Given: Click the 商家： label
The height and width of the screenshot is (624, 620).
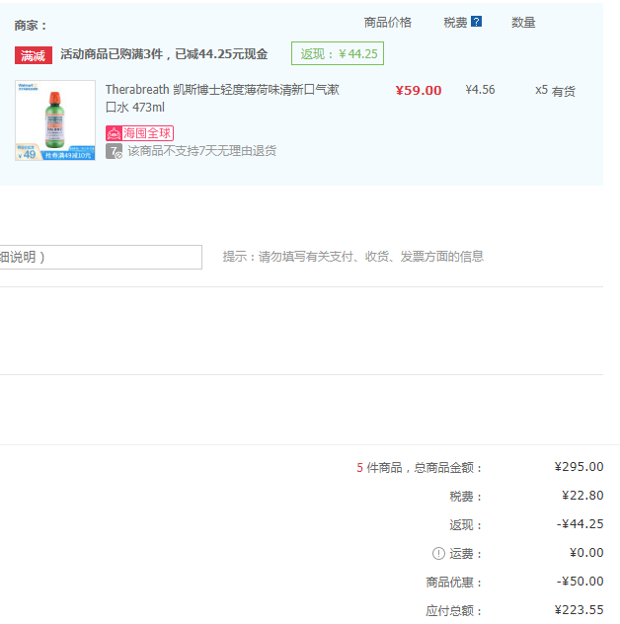Looking at the screenshot, I should coord(31,26).
